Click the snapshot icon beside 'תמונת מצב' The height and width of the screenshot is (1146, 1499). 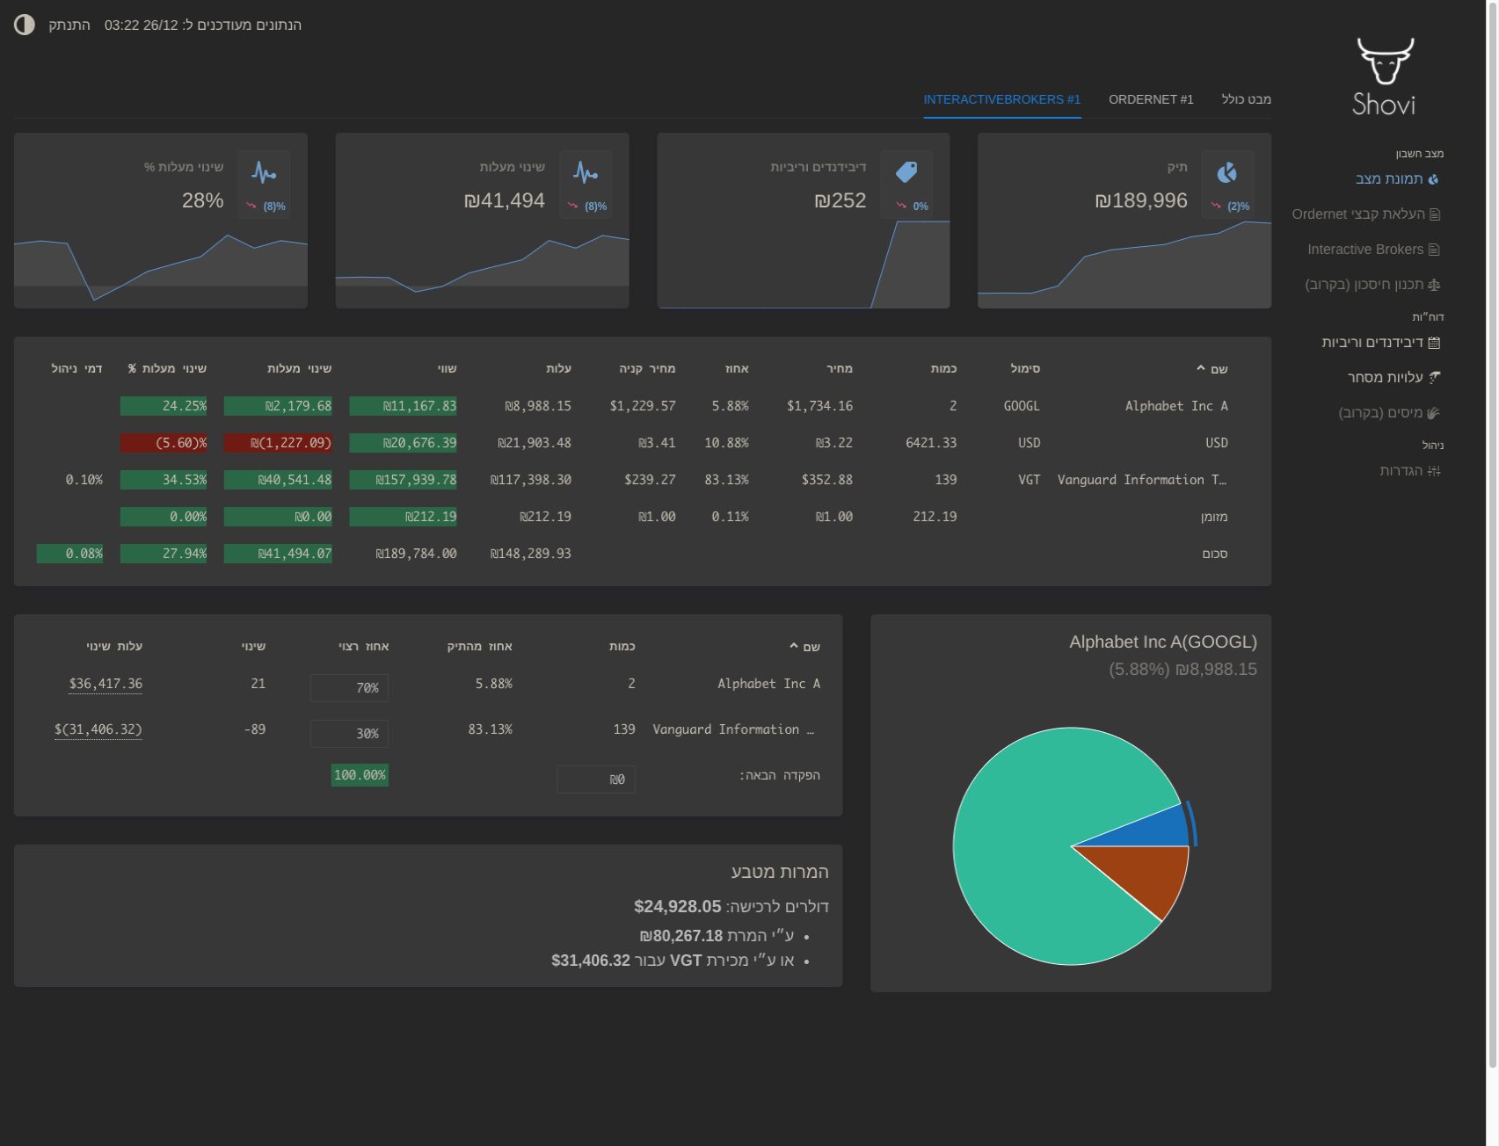pyautogui.click(x=1434, y=179)
